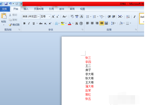Click the Distributed alignment icon

coord(106,23)
